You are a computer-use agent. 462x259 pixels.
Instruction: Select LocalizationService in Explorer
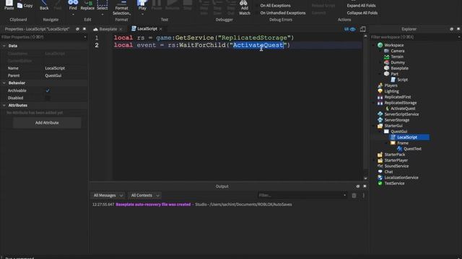click(401, 178)
